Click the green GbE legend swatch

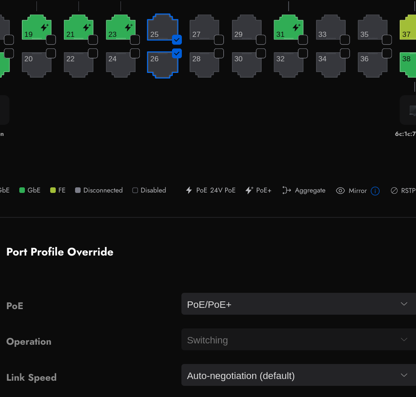click(x=22, y=190)
